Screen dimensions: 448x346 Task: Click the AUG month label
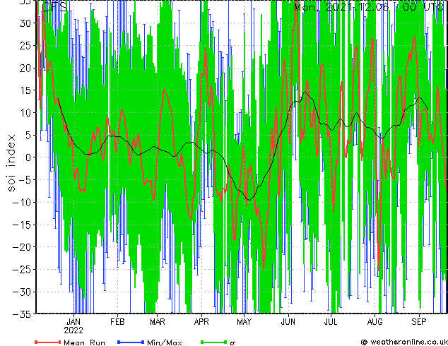pyautogui.click(x=375, y=322)
